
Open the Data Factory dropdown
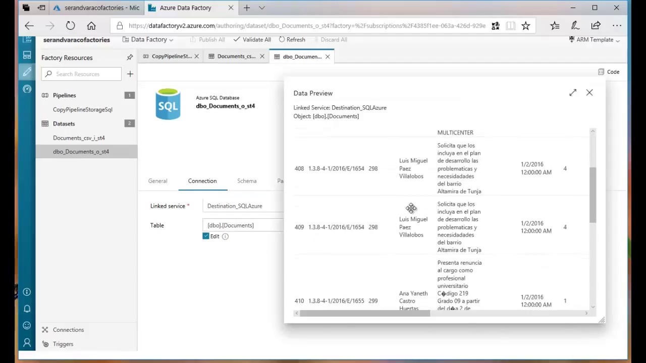pyautogui.click(x=147, y=39)
